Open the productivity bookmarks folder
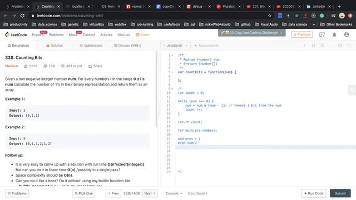 [16, 24]
